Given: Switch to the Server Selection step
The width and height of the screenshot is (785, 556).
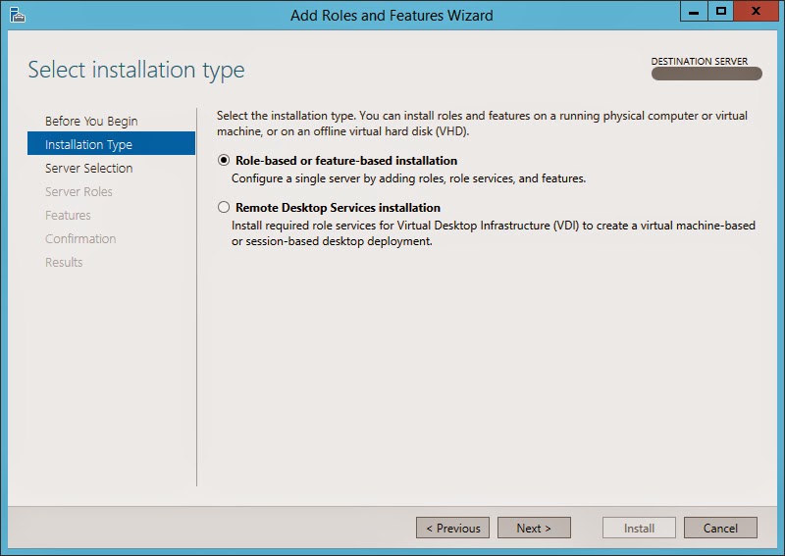Looking at the screenshot, I should [x=88, y=168].
